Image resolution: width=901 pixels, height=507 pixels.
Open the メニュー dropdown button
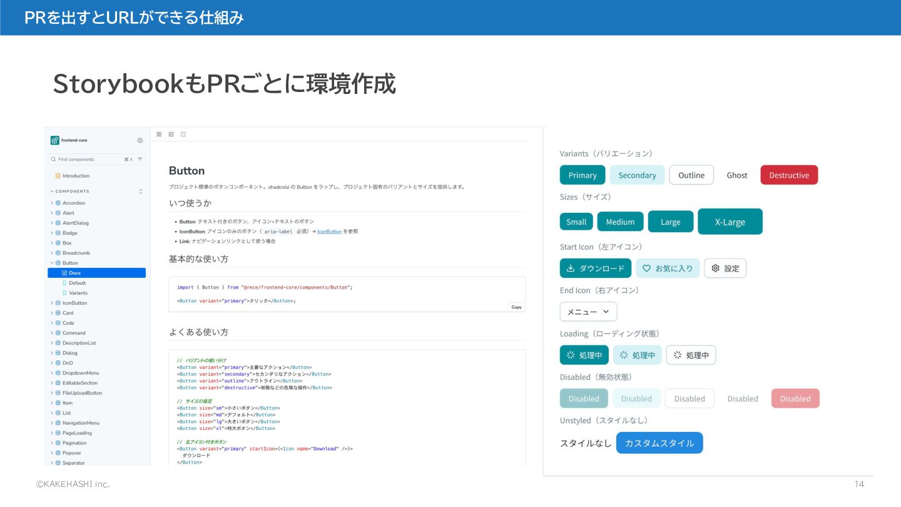pyautogui.click(x=588, y=311)
